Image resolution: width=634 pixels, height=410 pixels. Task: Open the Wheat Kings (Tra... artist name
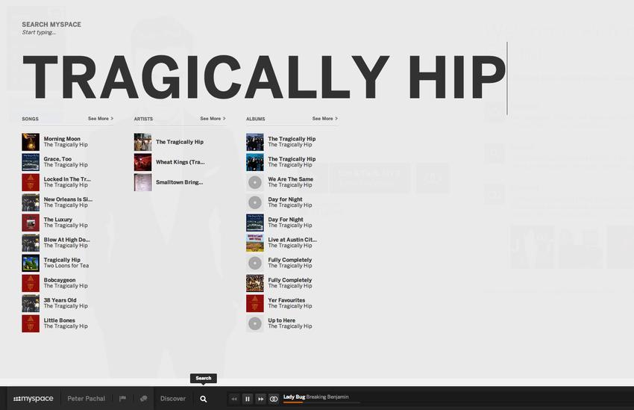tap(180, 162)
